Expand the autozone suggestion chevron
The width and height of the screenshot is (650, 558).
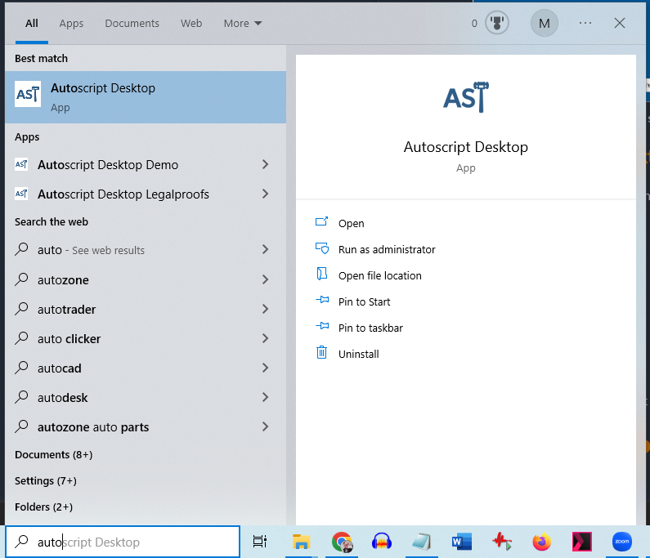[x=265, y=279]
